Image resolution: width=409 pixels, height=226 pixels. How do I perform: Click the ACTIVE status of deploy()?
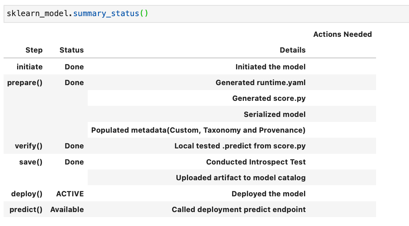[x=70, y=194]
